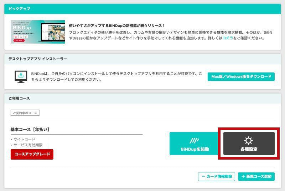Screen dimensions: 285x191
Task: Open the BiNDup promotional banner image
Action: (x=38, y=32)
